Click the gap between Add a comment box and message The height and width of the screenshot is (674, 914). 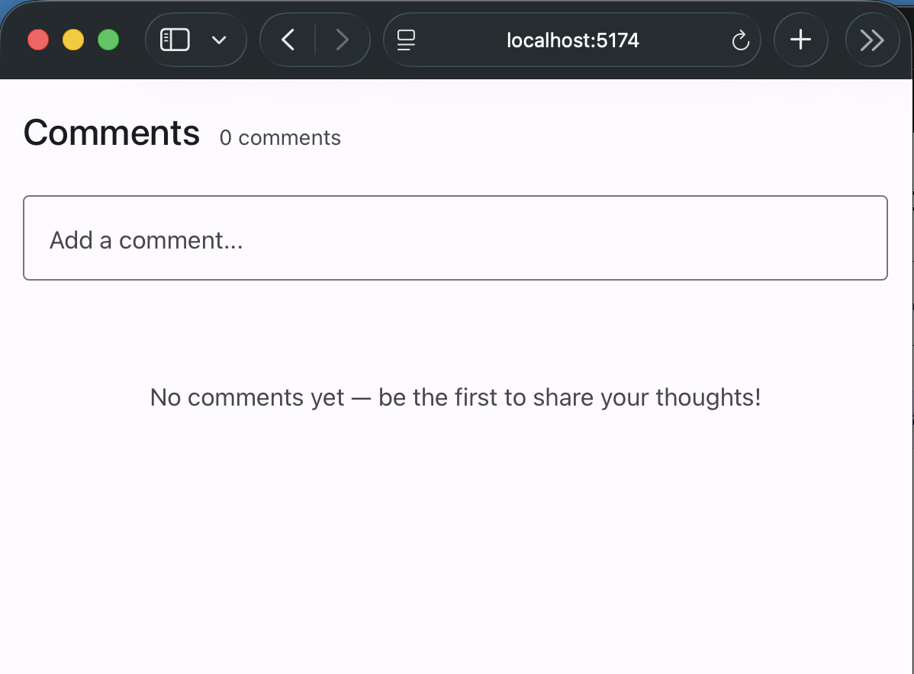[455, 328]
